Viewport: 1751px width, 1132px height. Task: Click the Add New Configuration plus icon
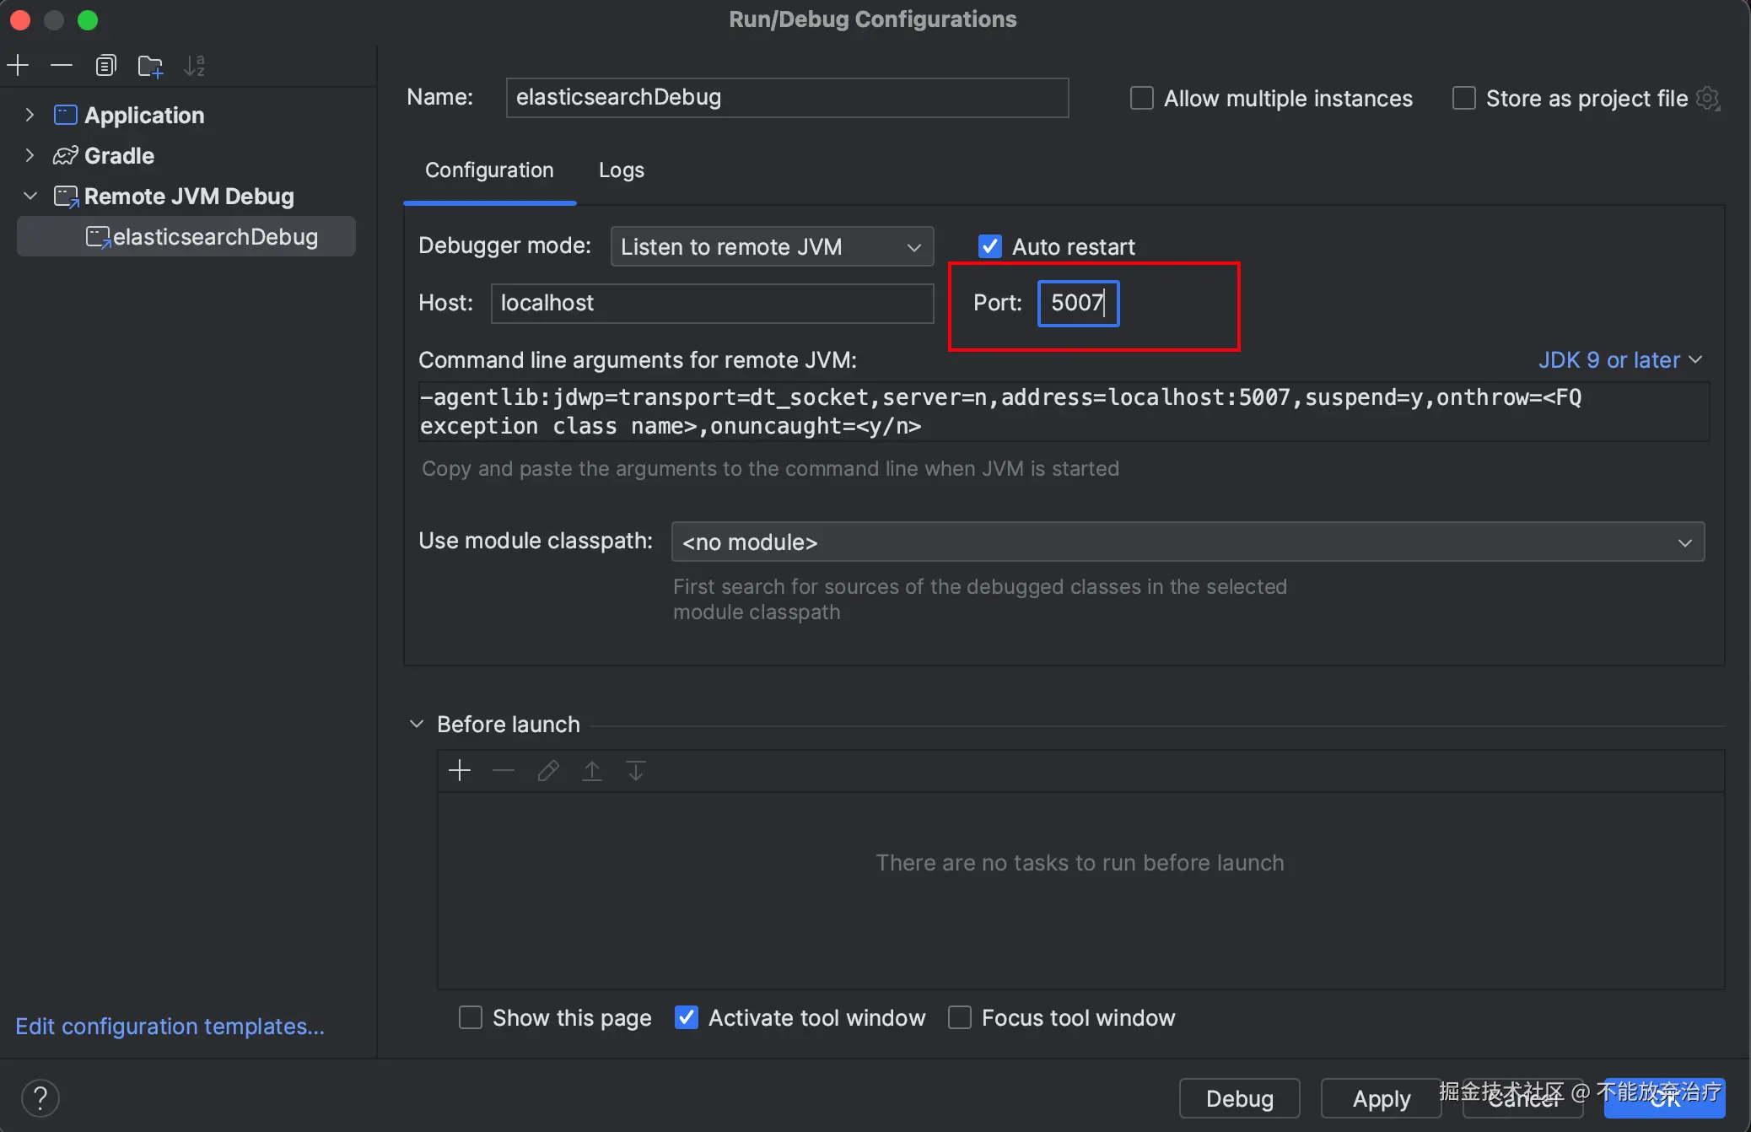tap(18, 66)
